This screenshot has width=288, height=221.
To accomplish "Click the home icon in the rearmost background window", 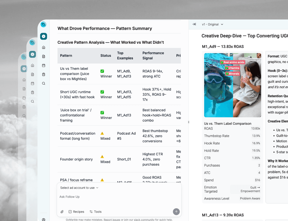I will pos(24,80).
